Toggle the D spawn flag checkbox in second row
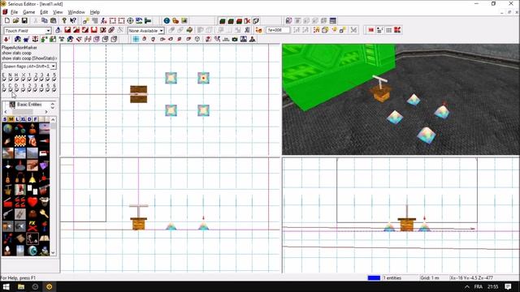The height and width of the screenshot is (292, 520). point(16,89)
